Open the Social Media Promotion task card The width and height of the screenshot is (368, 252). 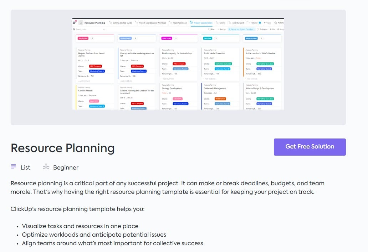tap(214, 53)
